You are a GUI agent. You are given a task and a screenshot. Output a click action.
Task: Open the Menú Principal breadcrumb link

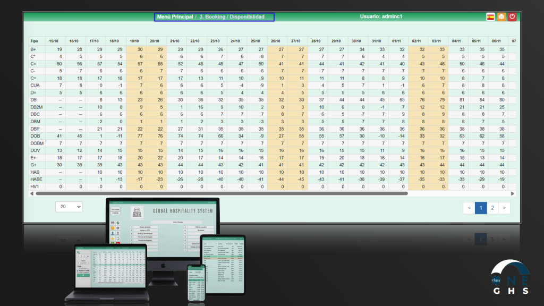(x=175, y=17)
